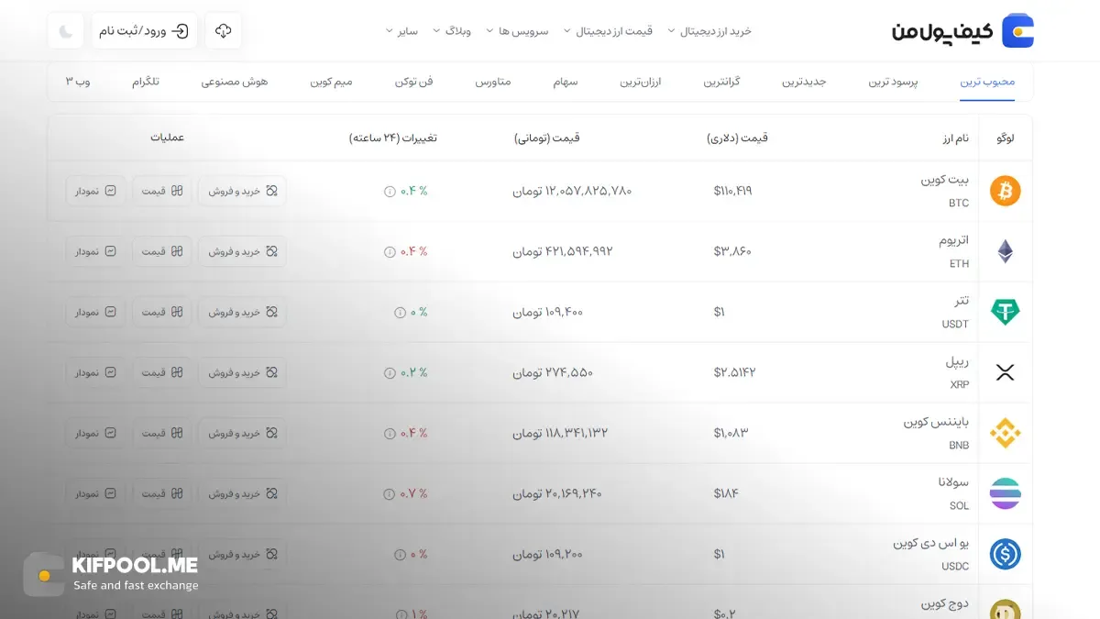Image resolution: width=1100 pixels, height=619 pixels.
Task: Select the متاورس tab
Action: click(x=492, y=82)
